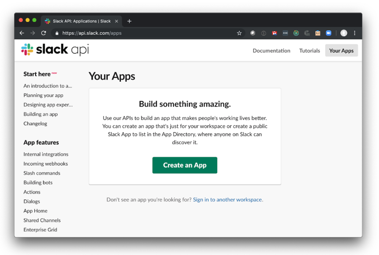
Task: Click the browser forward arrow
Action: pyautogui.click(x=33, y=33)
